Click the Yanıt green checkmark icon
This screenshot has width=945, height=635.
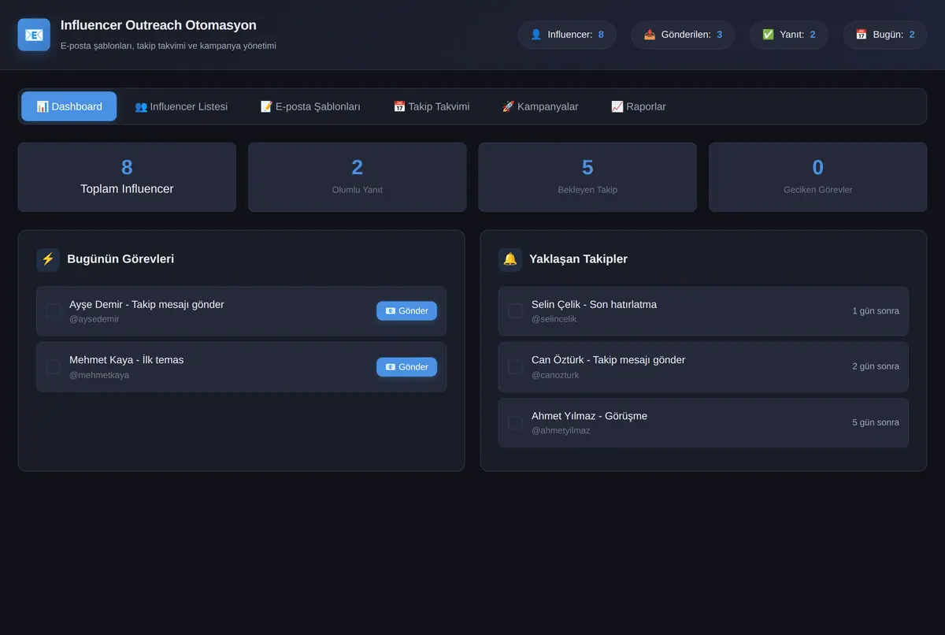coord(768,35)
